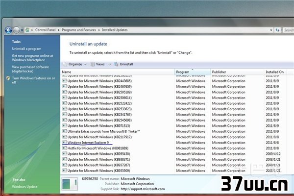View purchased software digital locker

(30, 69)
